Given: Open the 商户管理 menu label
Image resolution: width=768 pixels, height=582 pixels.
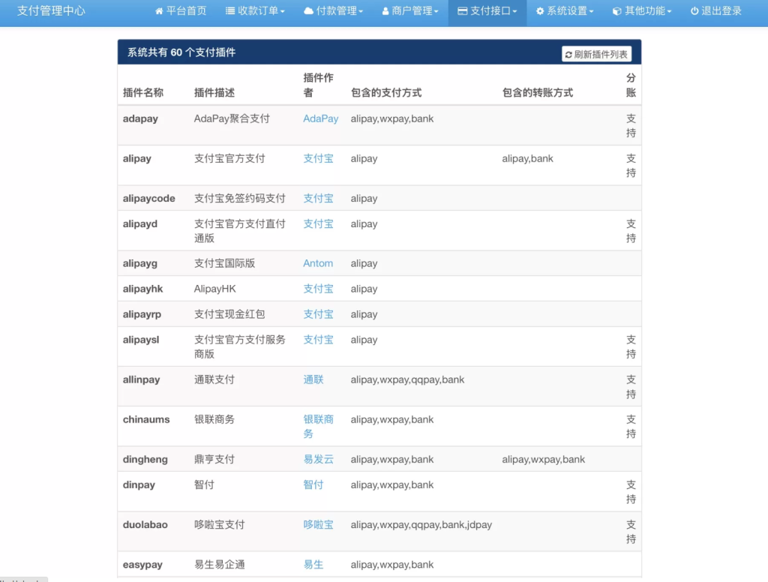Looking at the screenshot, I should click(412, 10).
